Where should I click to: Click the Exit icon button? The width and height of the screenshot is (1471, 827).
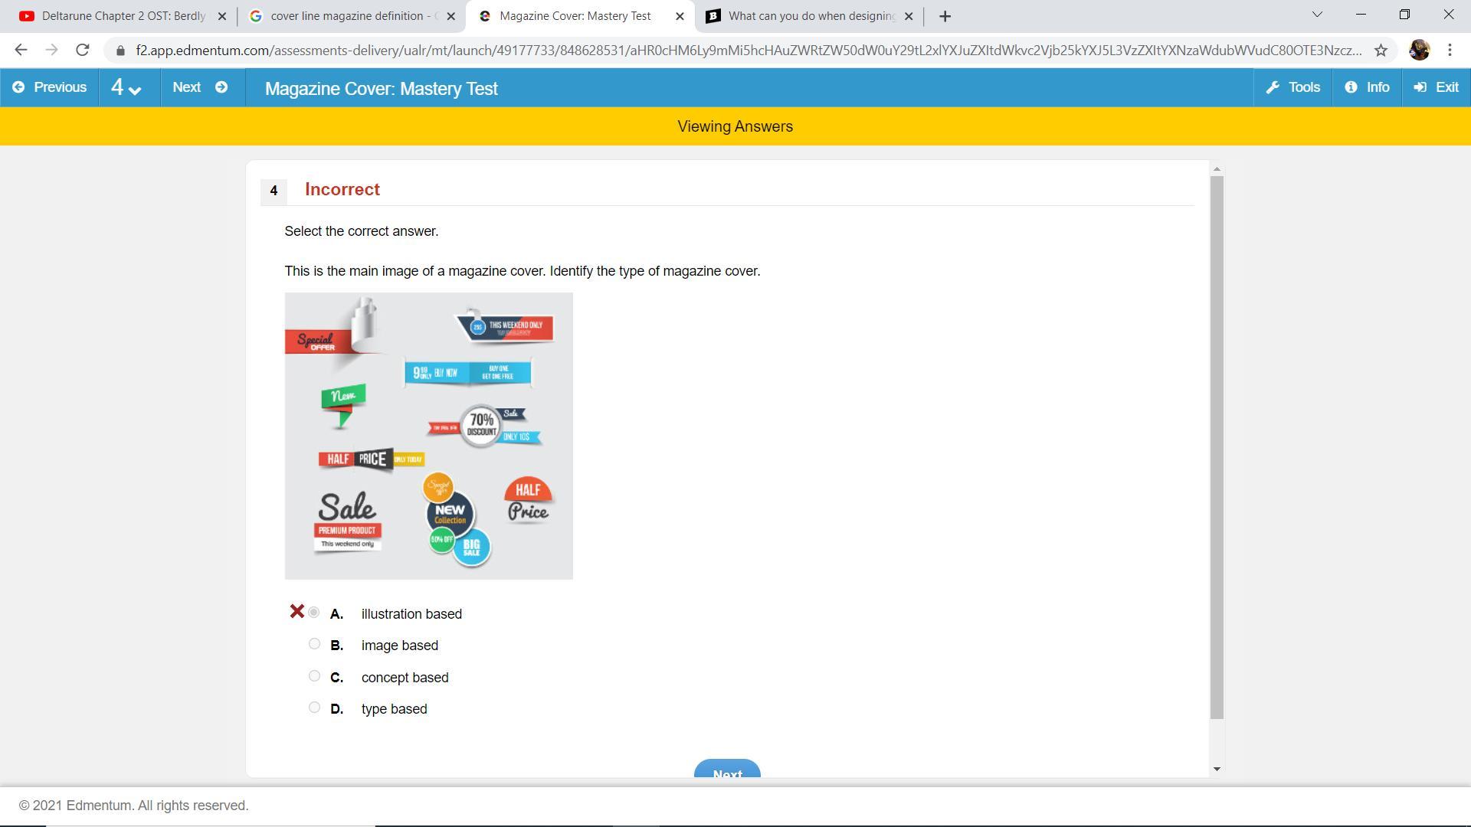pos(1420,87)
